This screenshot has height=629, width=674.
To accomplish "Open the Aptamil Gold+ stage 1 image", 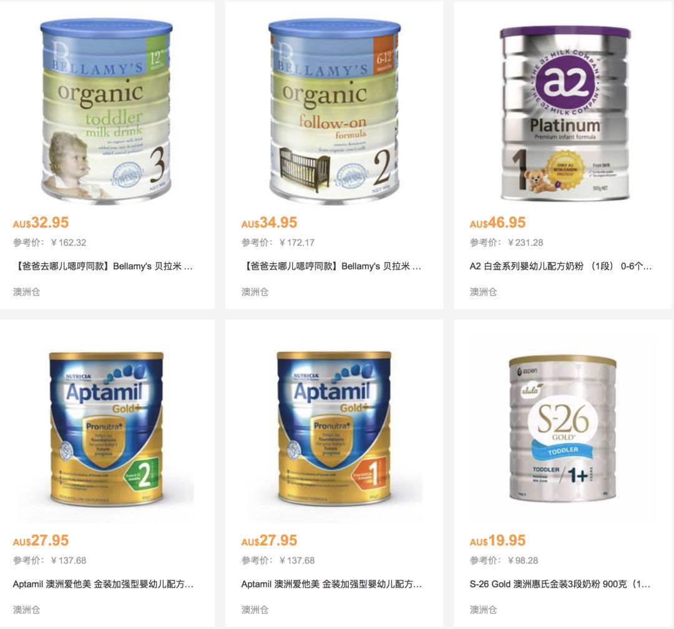I will point(334,429).
